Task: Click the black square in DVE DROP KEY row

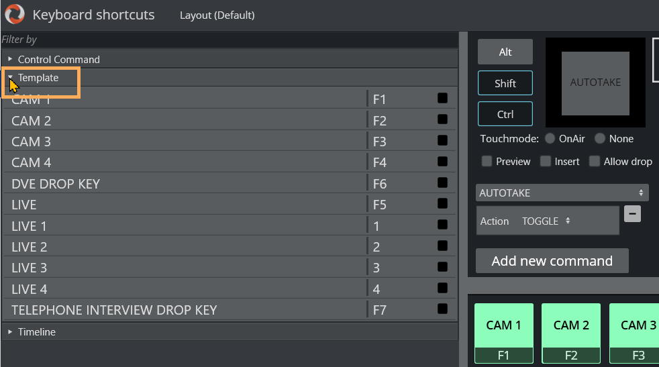Action: (x=442, y=182)
